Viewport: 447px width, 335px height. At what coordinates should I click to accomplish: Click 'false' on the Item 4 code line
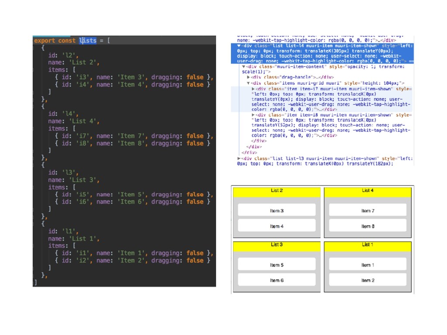click(x=195, y=84)
